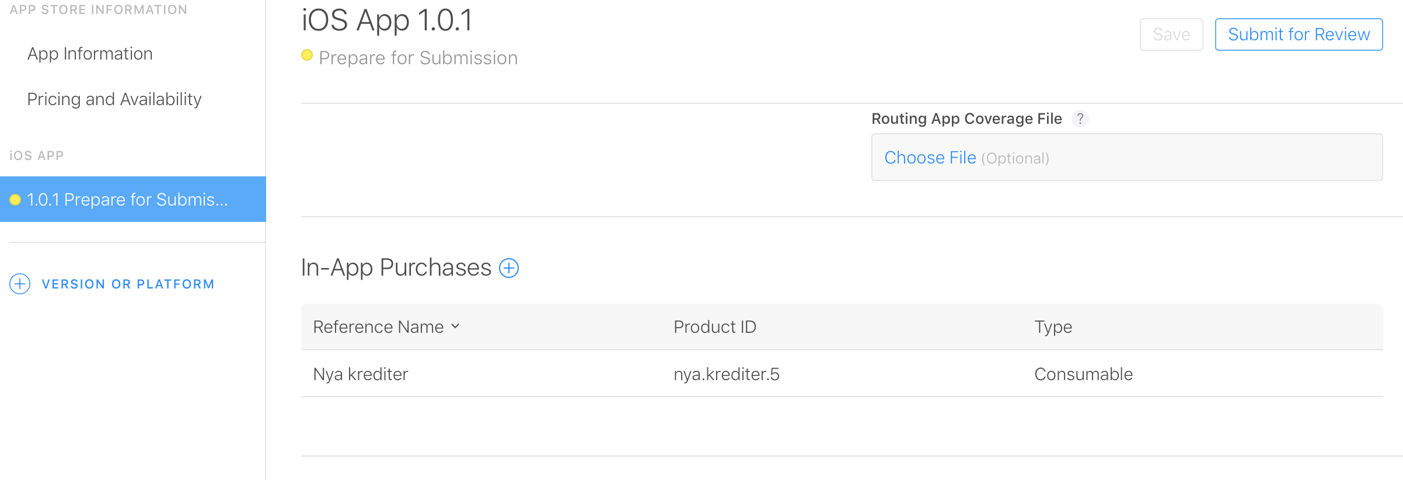Open App Information in sidebar
The image size is (1403, 480).
[x=90, y=54]
